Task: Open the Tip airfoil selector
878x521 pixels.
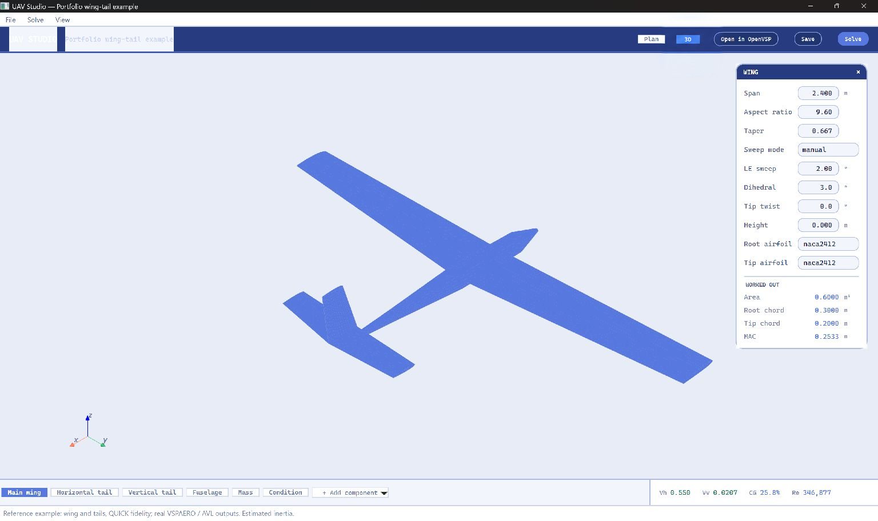Action: 828,263
